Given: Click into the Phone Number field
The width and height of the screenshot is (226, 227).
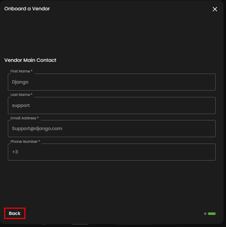Looking at the screenshot, I should point(112,152).
